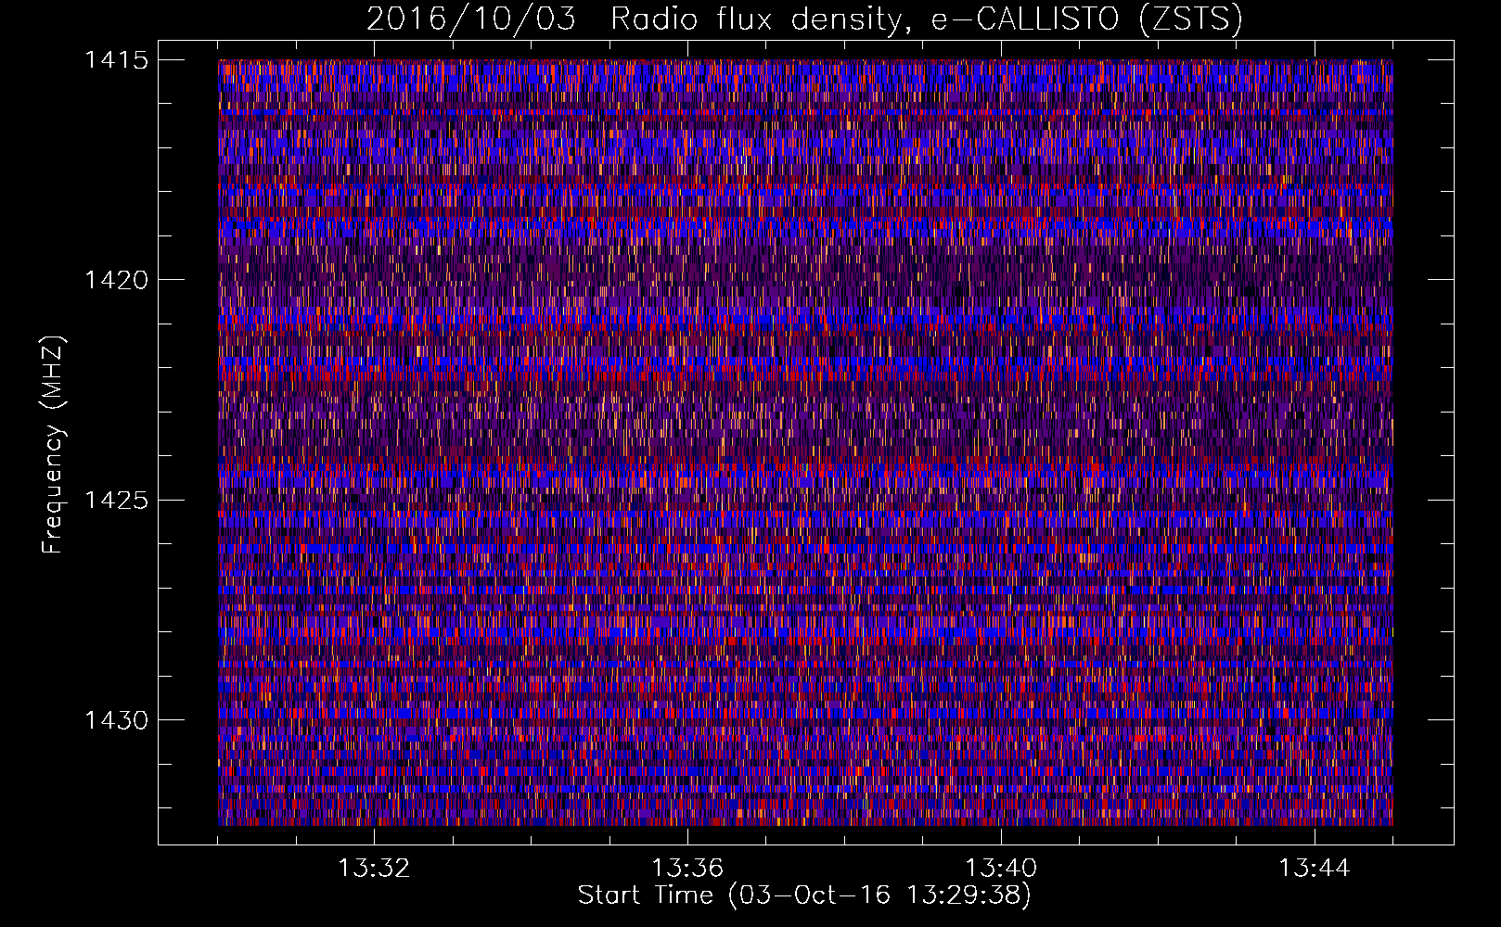Click the 13:32 time axis label
This screenshot has height=927, width=1501.
point(374,869)
